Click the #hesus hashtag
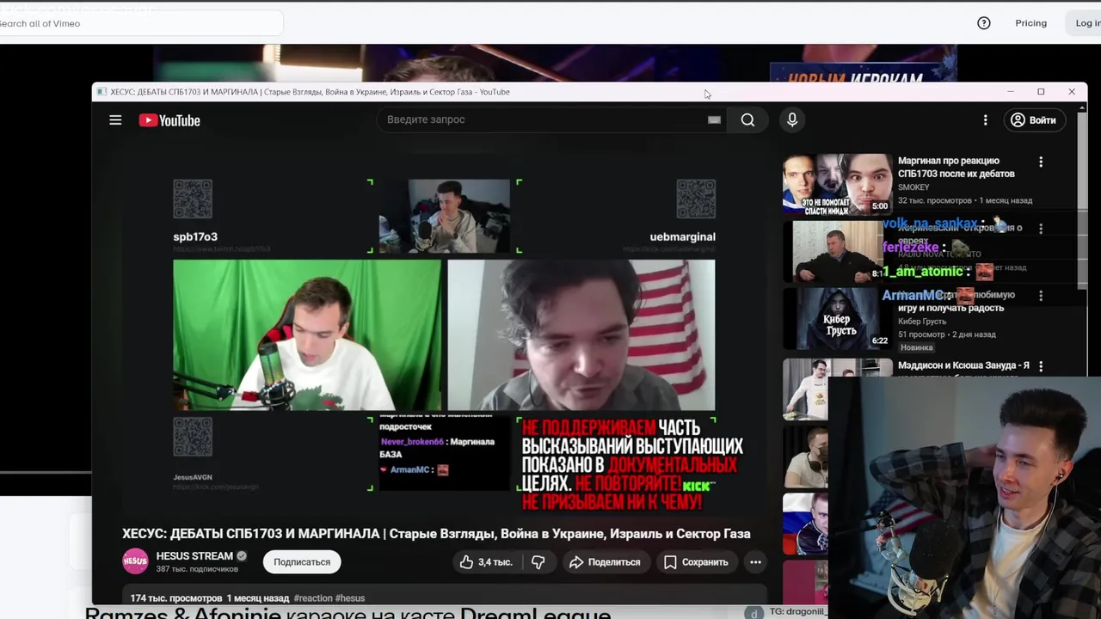The image size is (1101, 619). [350, 598]
